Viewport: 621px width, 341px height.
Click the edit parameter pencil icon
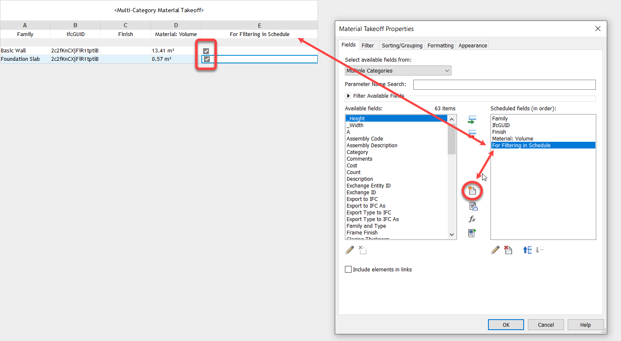coord(496,250)
